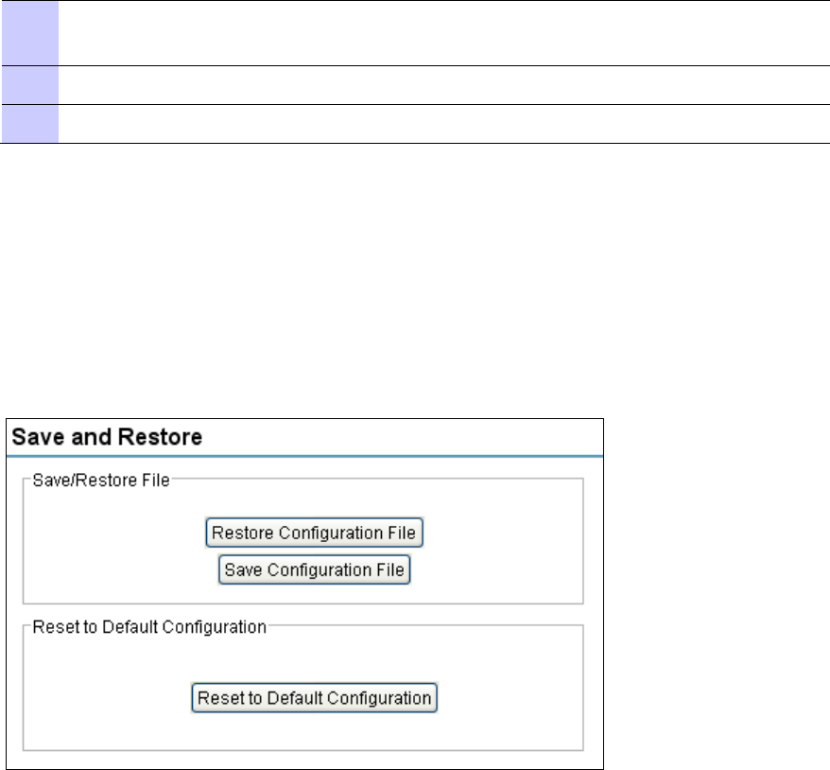Select the Save and Restore heading
The width and height of the screenshot is (830, 770).
[107, 437]
